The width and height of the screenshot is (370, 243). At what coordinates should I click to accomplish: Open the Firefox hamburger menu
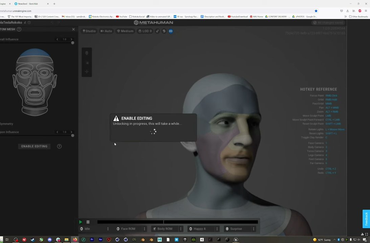tap(366, 11)
